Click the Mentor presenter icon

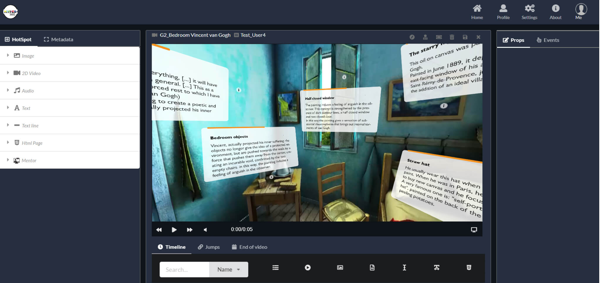[x=17, y=160]
